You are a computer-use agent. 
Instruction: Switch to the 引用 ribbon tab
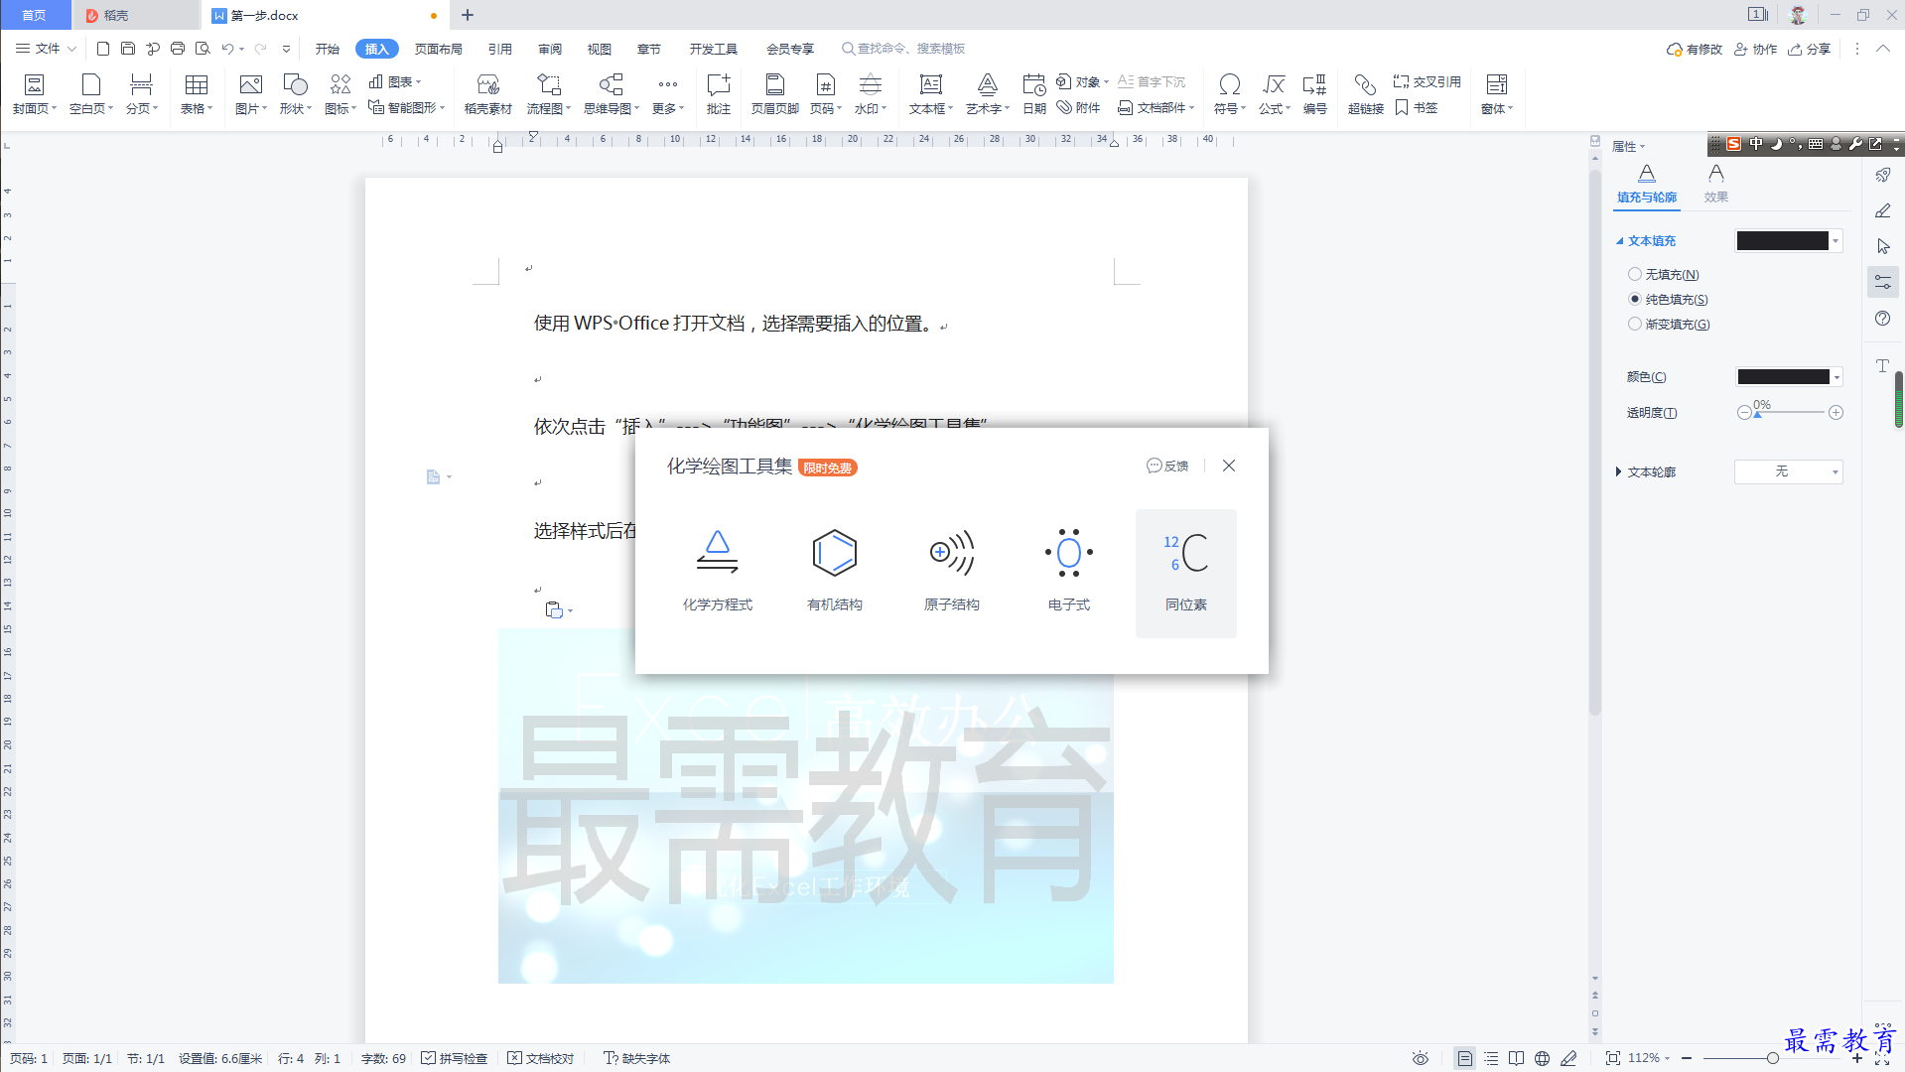click(x=500, y=49)
